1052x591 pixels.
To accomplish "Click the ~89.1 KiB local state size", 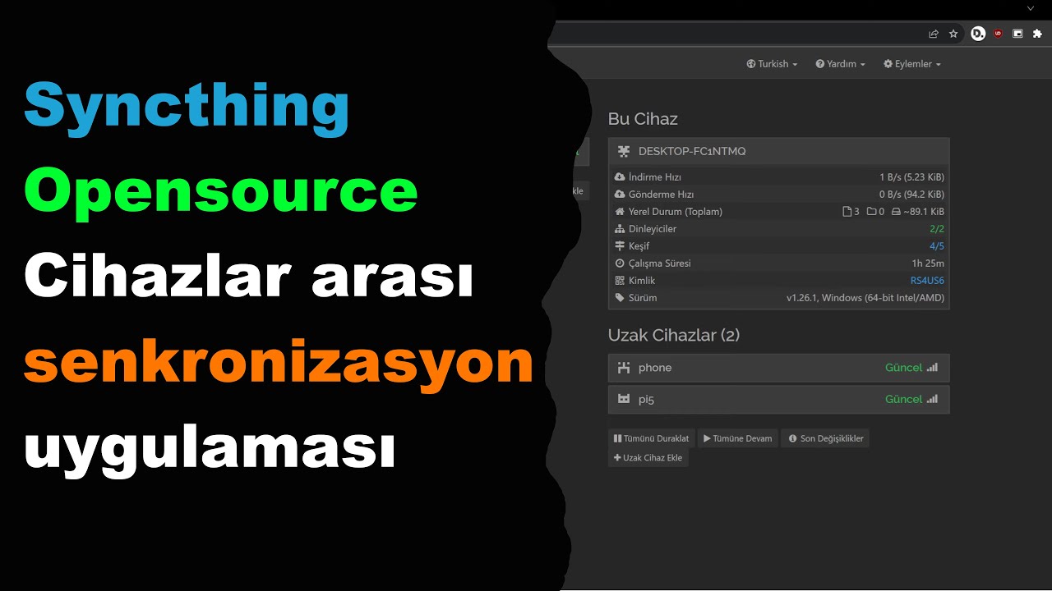I will 924,212.
